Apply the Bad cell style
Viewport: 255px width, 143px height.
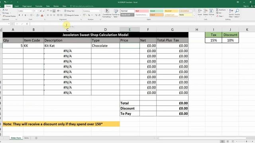pos(142,11)
